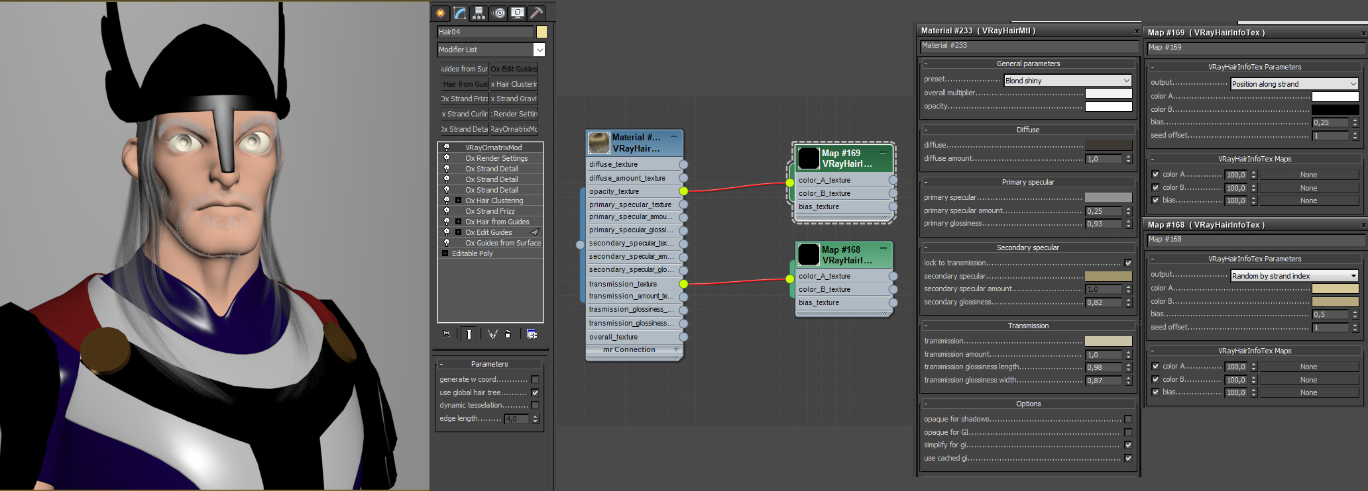1368x491 pixels.
Task: Switch to the Hierarchy panel icon
Action: (x=479, y=13)
